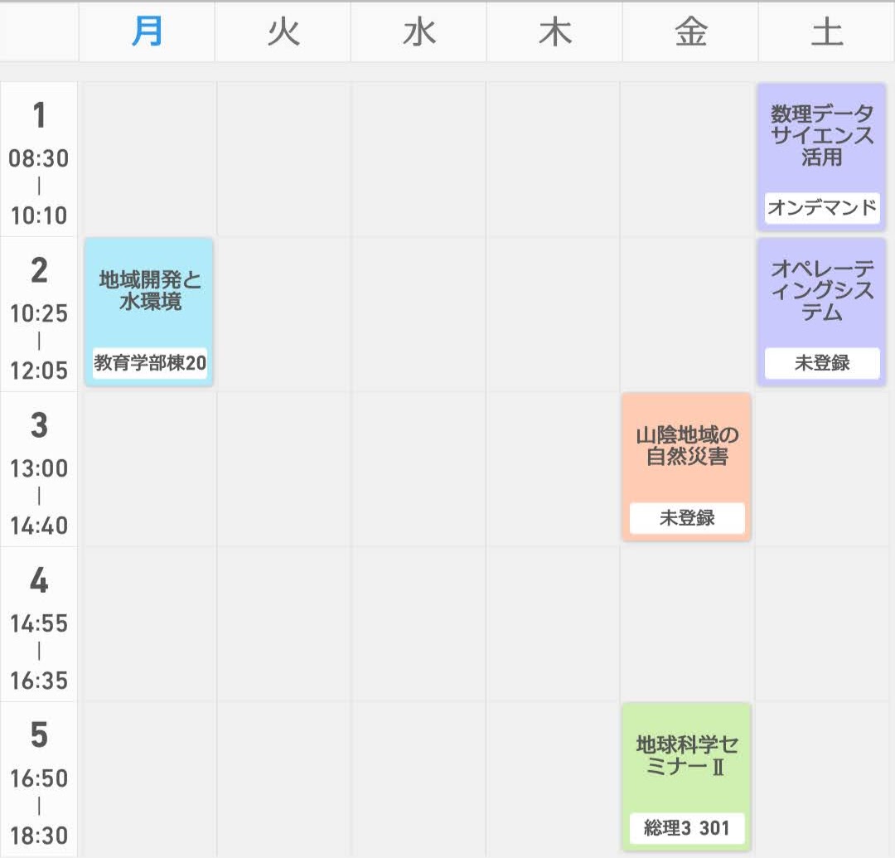Switch to the 水 (Wednesday) column header
Viewport: 895px width, 858px height.
pos(419,33)
